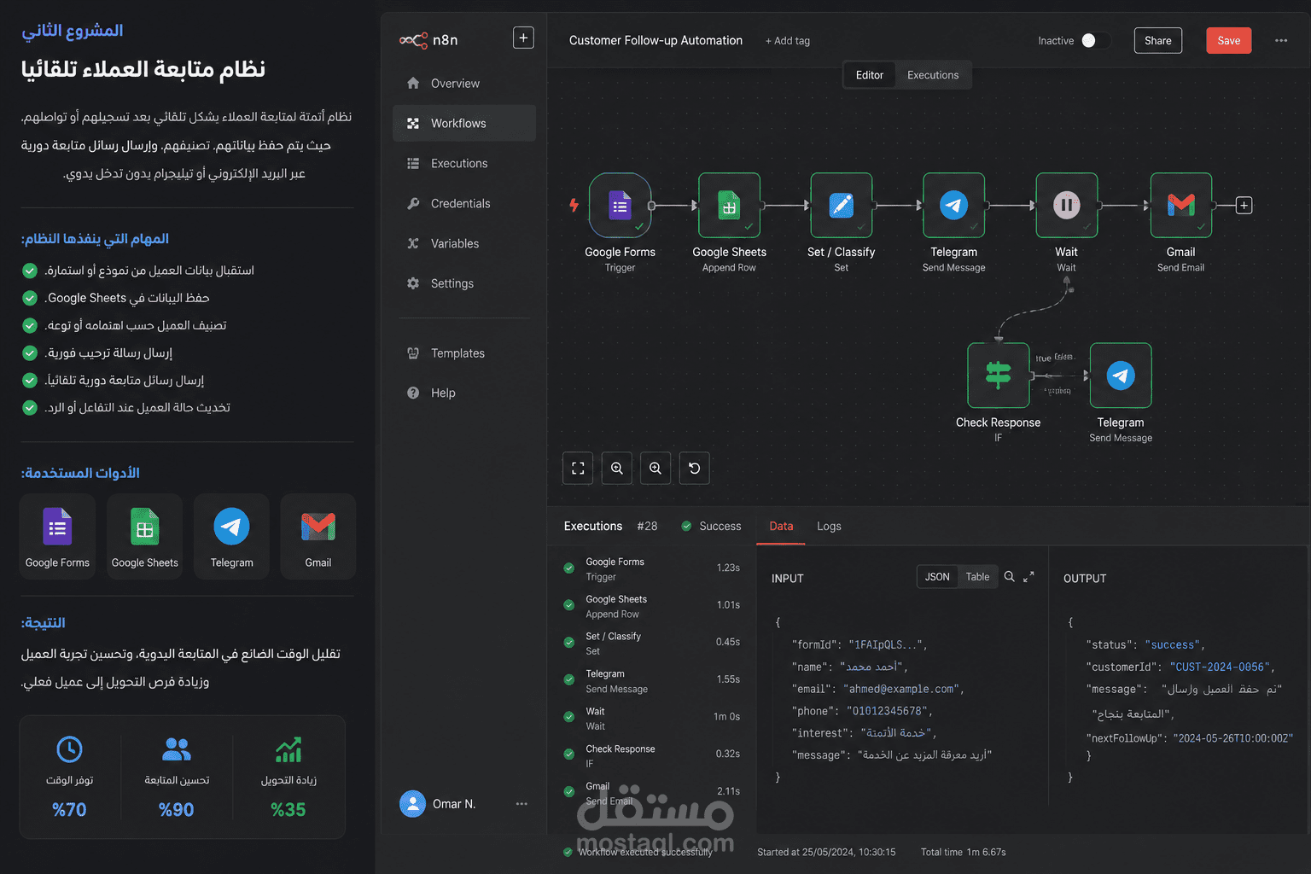
Task: Expand the INPUT panel to fullscreen
Action: [1028, 577]
